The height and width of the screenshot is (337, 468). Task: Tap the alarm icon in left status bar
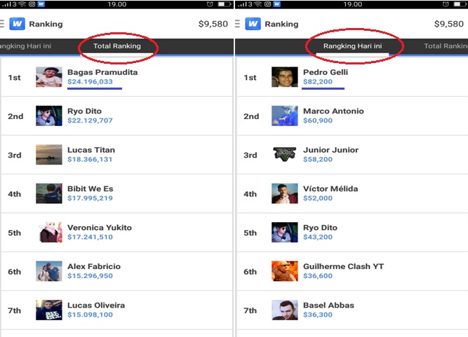[x=210, y=4]
